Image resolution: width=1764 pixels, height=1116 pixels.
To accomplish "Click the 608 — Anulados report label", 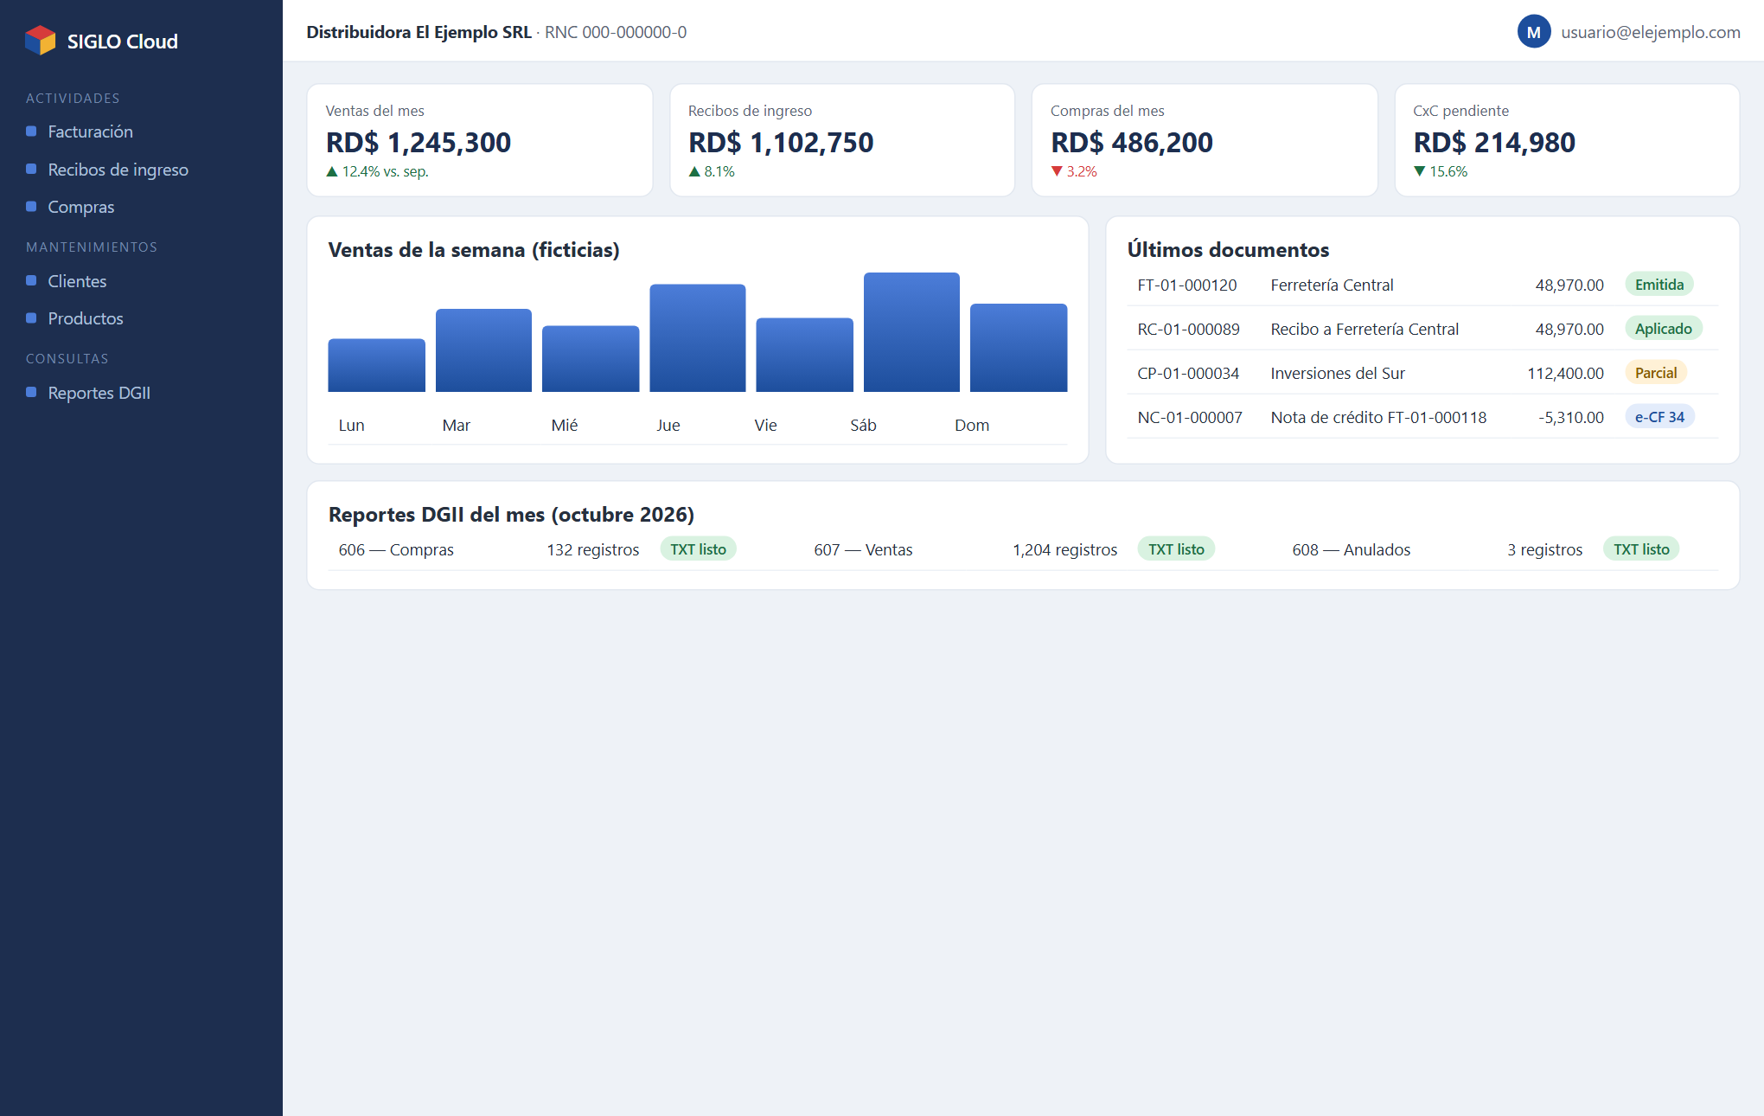I will tap(1351, 550).
